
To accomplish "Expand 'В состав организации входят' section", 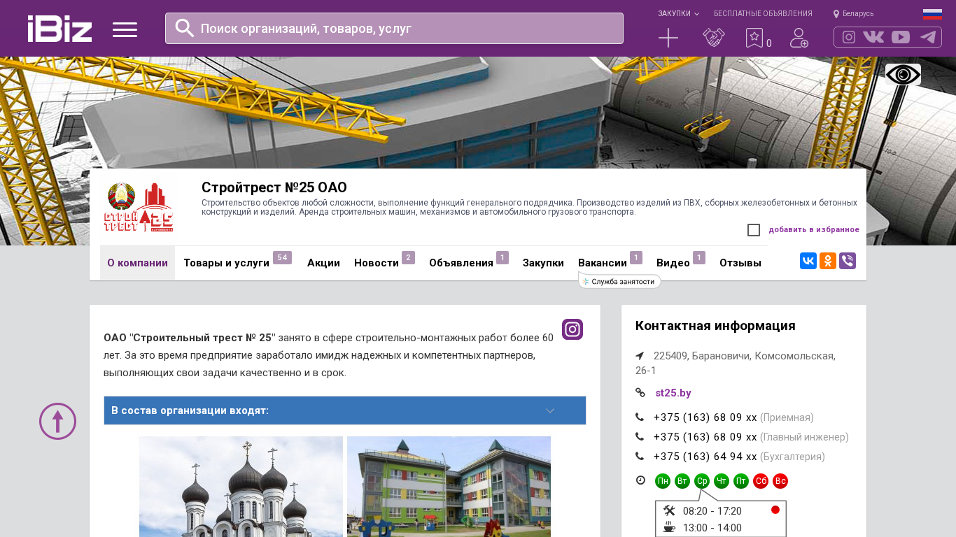I will [345, 410].
